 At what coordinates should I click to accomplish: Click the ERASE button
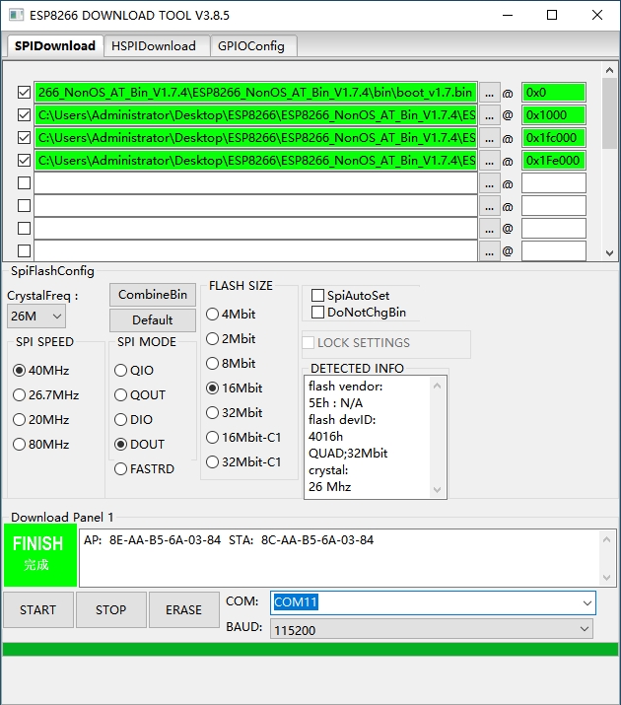183,609
